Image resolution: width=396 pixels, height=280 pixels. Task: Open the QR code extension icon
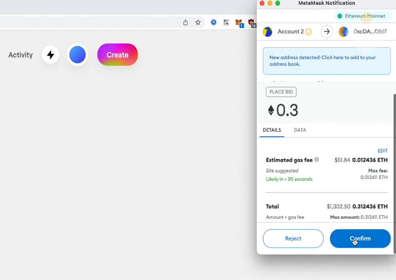226,22
